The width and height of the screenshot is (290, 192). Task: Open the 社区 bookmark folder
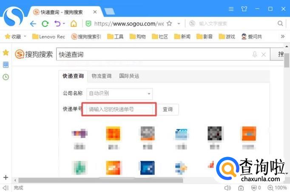tap(160, 37)
